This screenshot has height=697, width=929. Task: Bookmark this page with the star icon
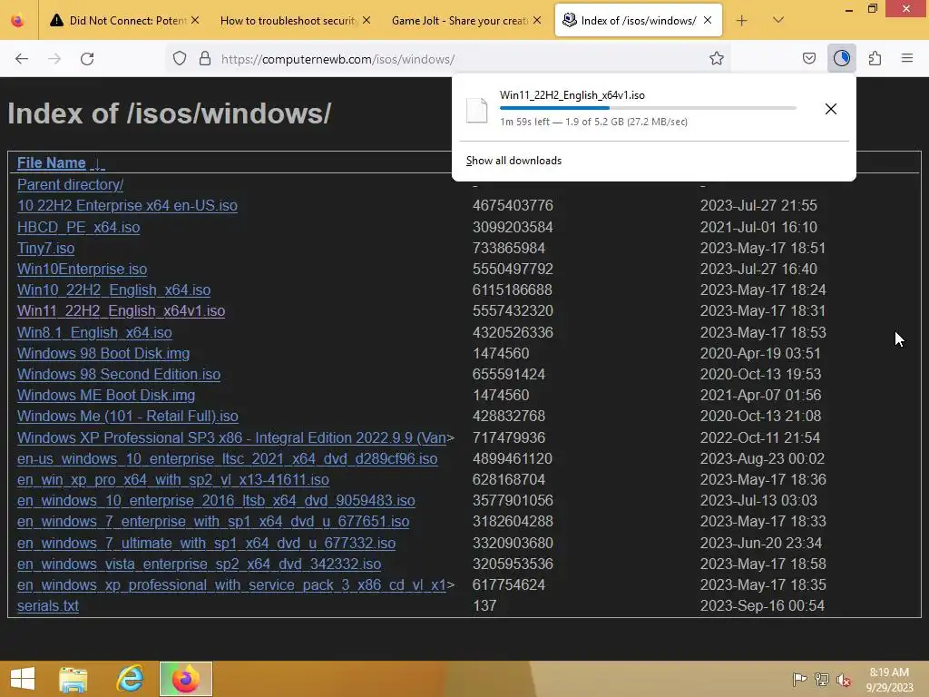717,59
